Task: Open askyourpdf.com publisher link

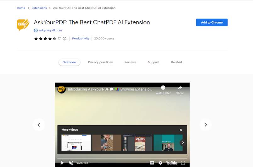Action: [50, 30]
